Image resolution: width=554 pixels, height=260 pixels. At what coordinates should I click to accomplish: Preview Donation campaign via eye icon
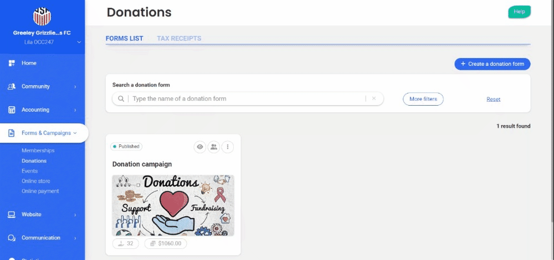(x=200, y=147)
